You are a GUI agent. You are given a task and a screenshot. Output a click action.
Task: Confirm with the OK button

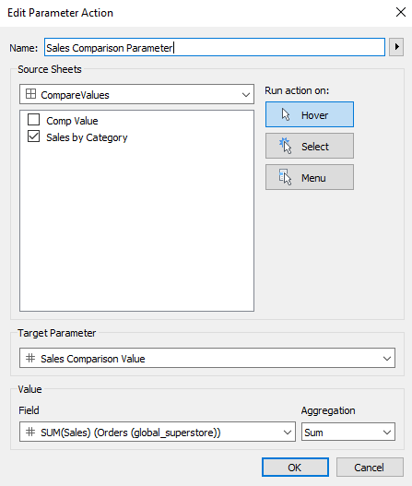coord(295,467)
